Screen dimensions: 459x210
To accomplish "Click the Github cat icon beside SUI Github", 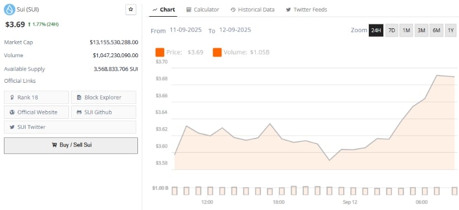I will click(79, 112).
